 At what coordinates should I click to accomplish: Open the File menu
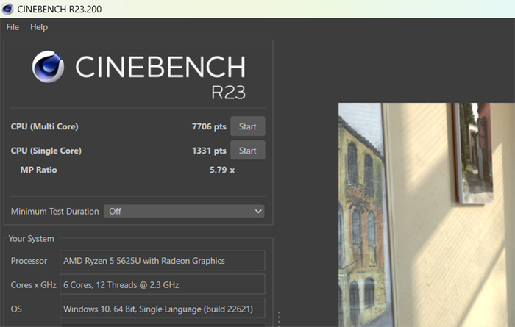tap(13, 27)
